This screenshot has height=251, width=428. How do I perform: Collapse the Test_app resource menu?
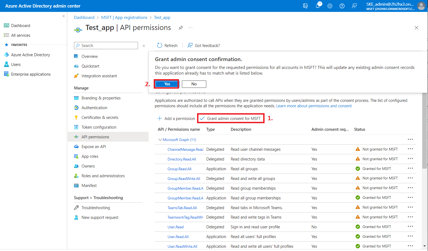pos(144,46)
